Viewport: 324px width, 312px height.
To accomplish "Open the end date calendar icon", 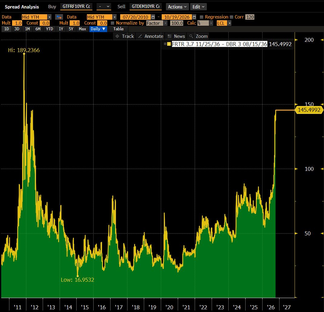I will 194,17.
